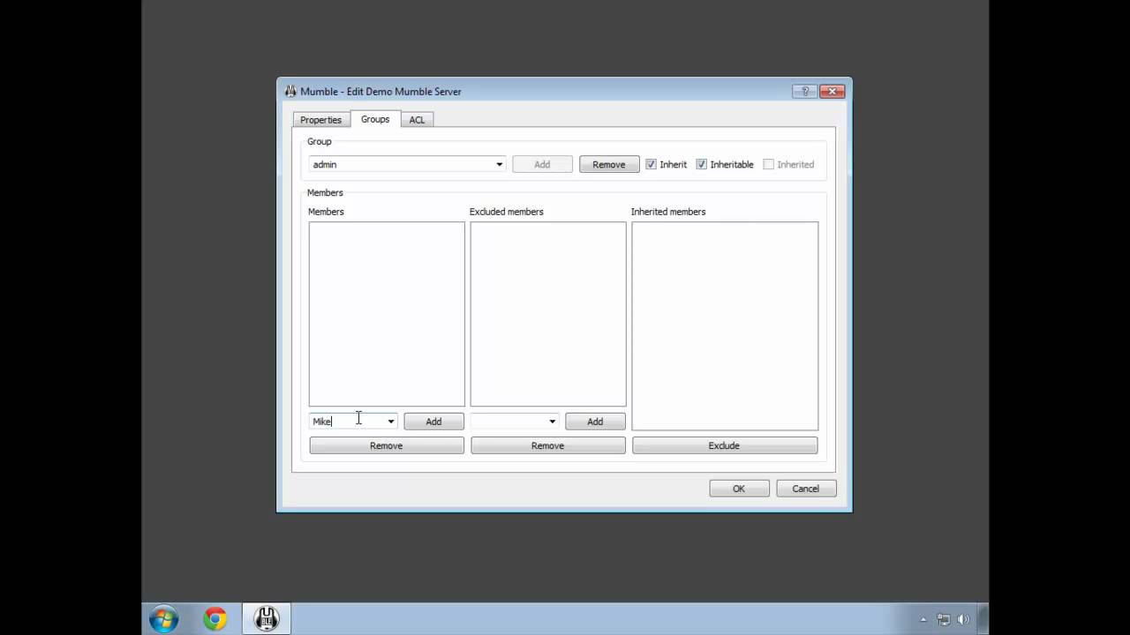The width and height of the screenshot is (1130, 635).
Task: Toggle the Inheritable checkbox
Action: coord(702,164)
